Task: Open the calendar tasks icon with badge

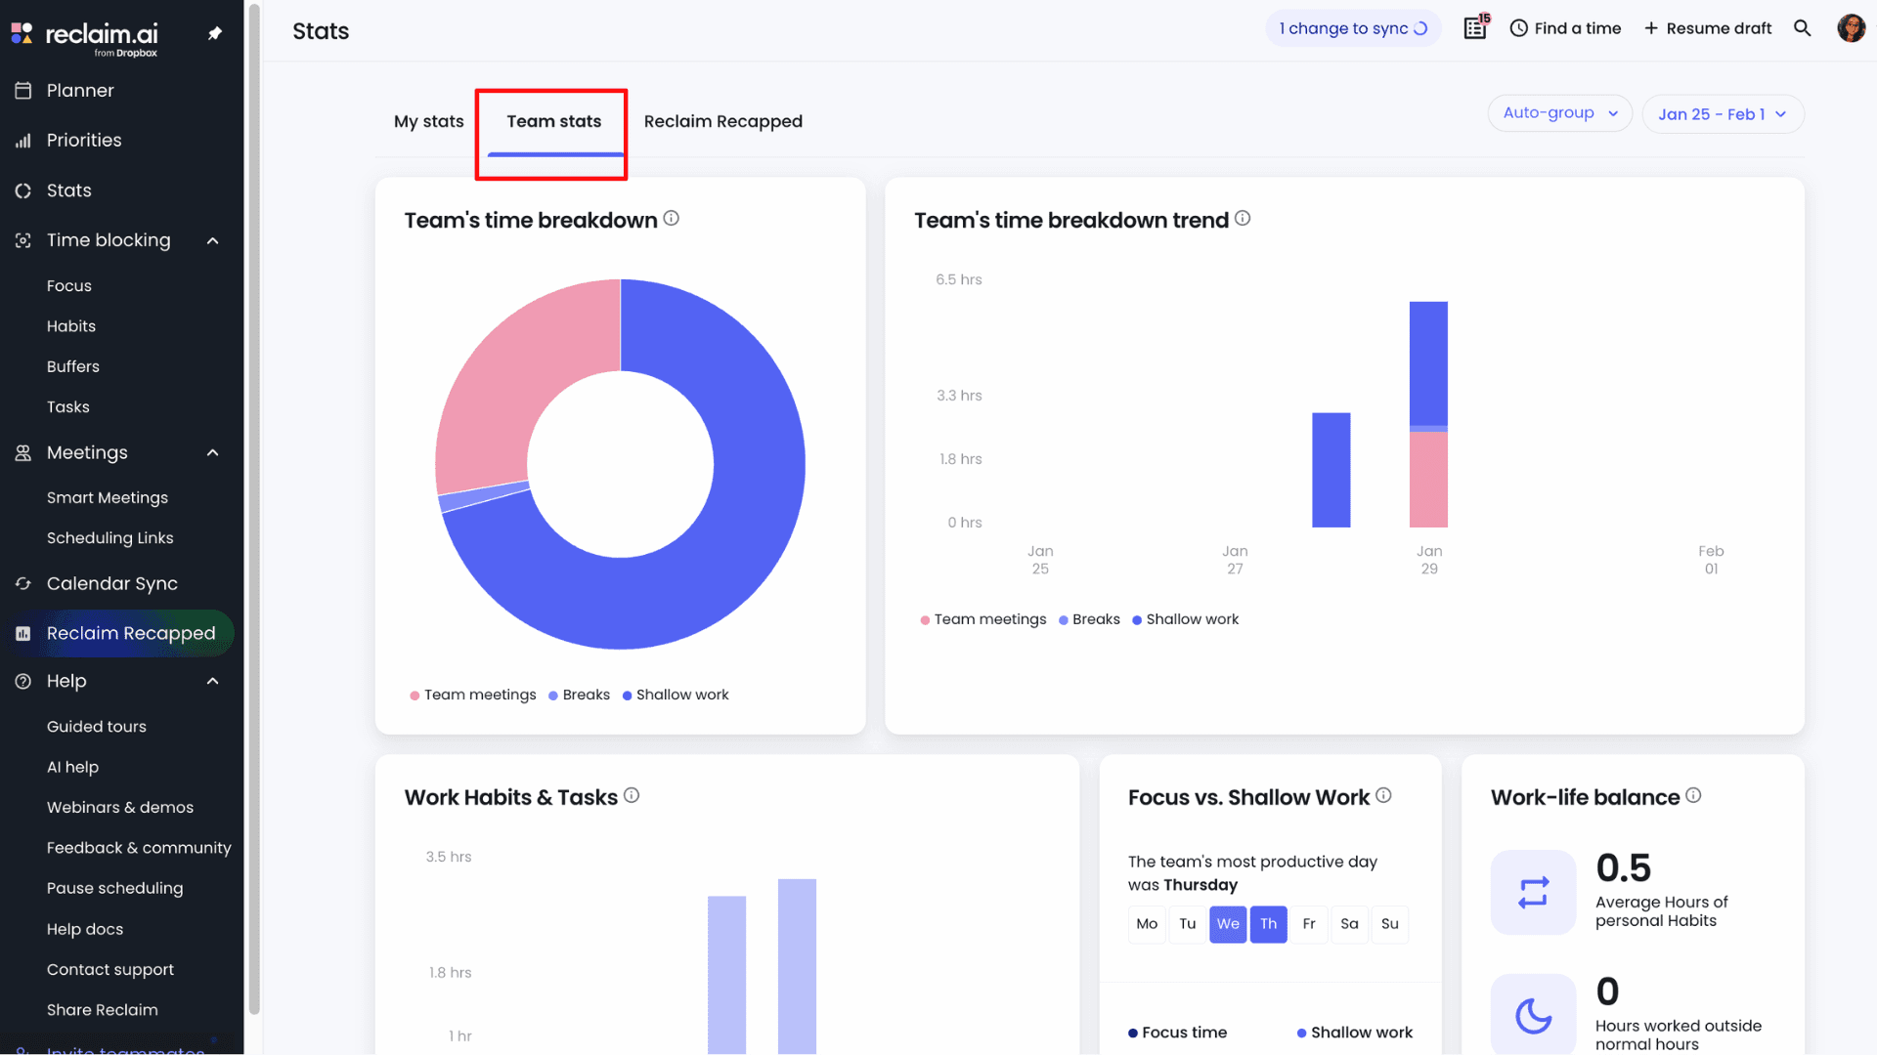Action: coord(1475,27)
